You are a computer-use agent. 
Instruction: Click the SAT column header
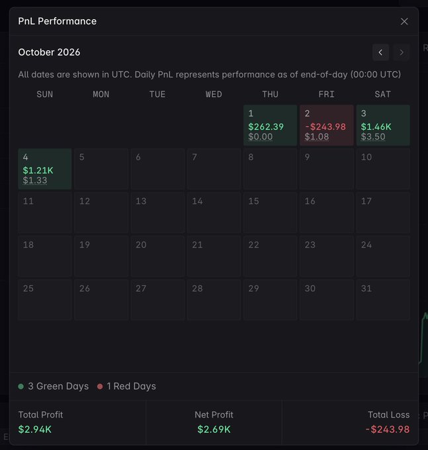(x=383, y=95)
